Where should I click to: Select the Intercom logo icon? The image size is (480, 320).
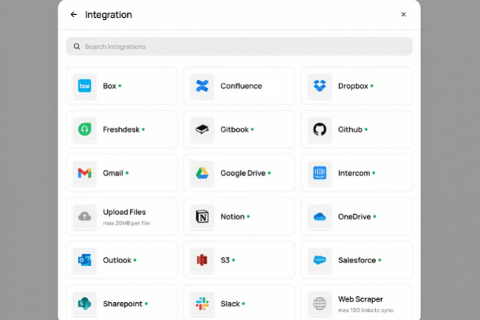tap(320, 173)
